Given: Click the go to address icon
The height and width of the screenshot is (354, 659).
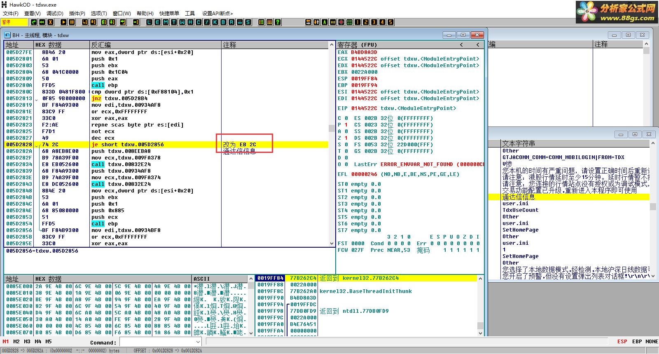Looking at the screenshot, I should [x=136, y=22].
